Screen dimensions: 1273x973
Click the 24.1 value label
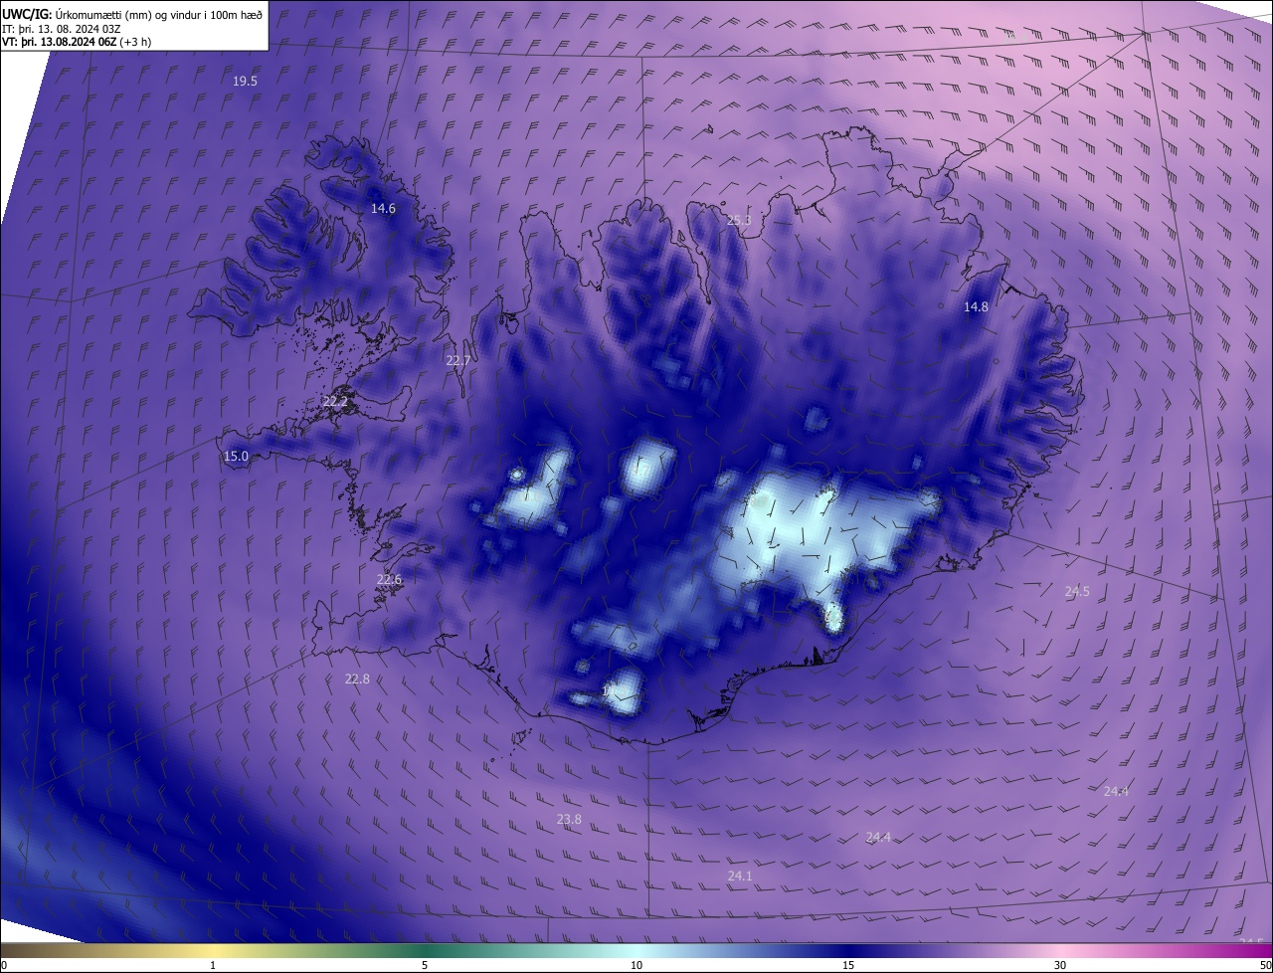[x=740, y=876]
